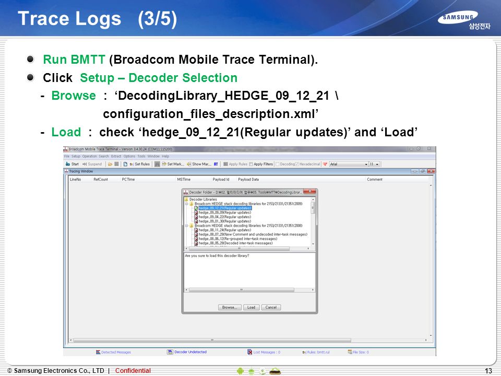
Task: Open the Help menu
Action: (x=165, y=156)
